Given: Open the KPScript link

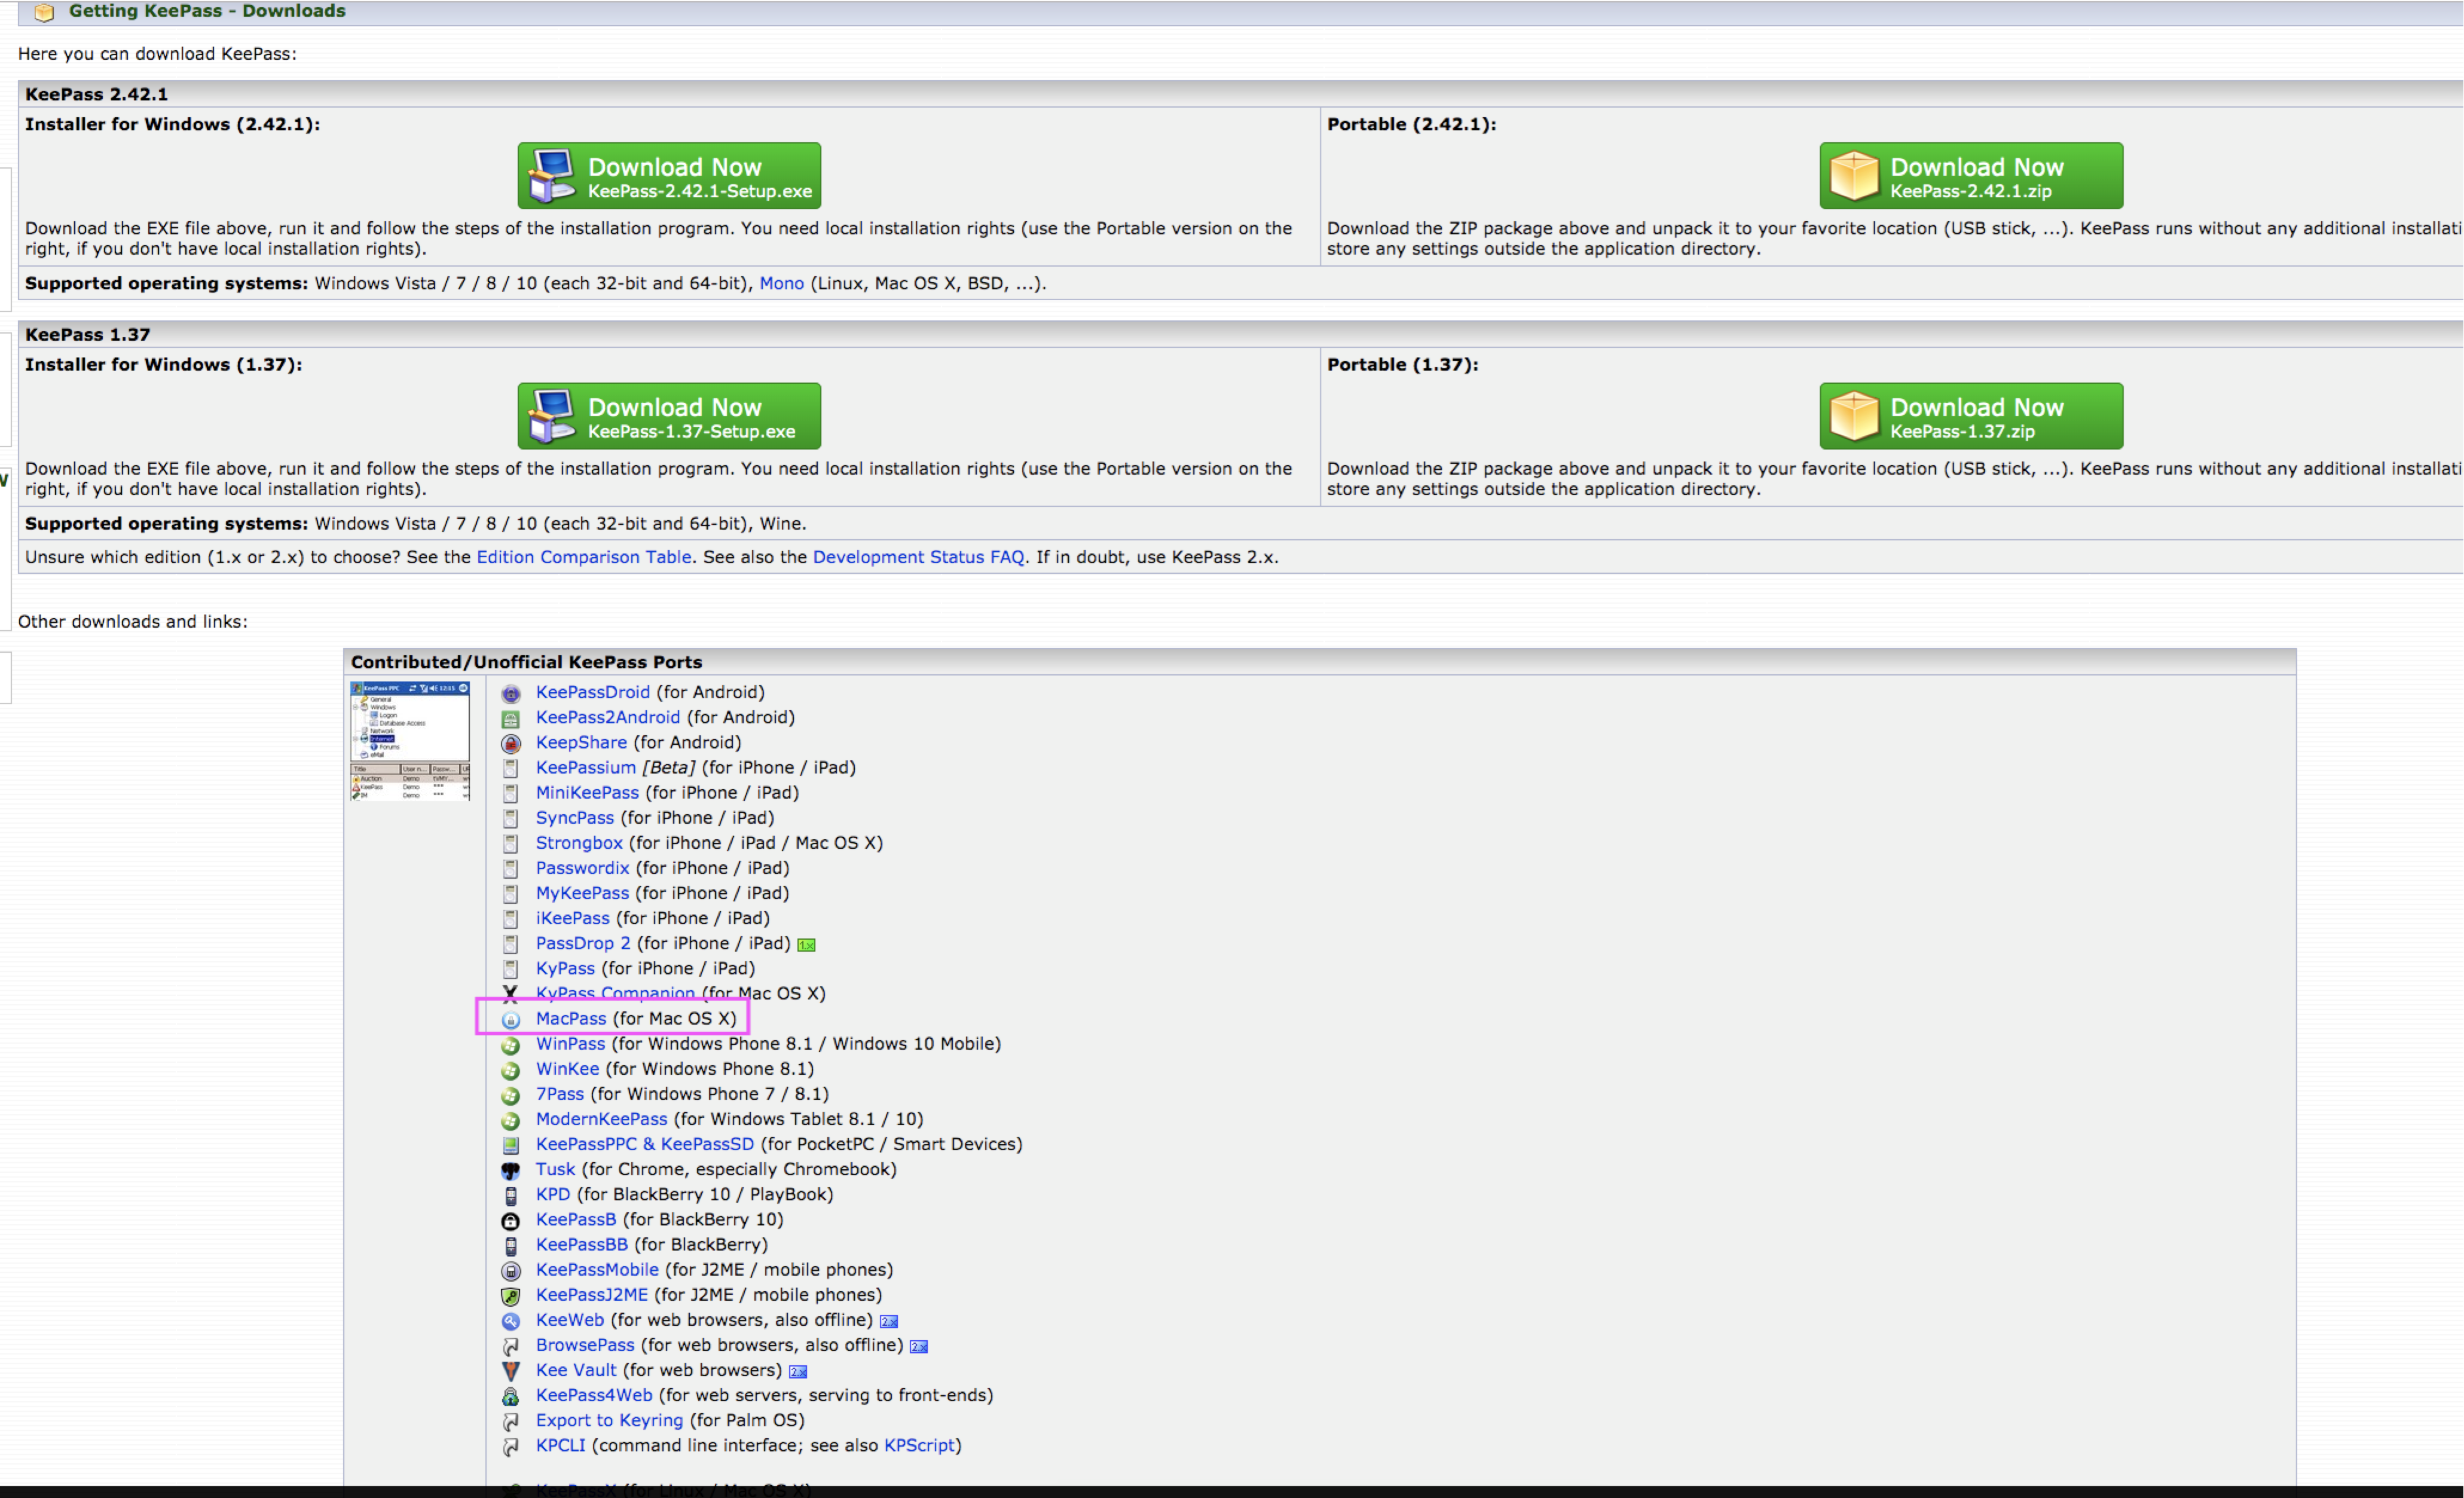Looking at the screenshot, I should [x=919, y=1445].
